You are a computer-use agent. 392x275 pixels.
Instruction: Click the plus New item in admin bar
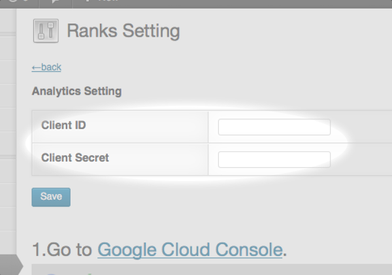[x=101, y=1]
